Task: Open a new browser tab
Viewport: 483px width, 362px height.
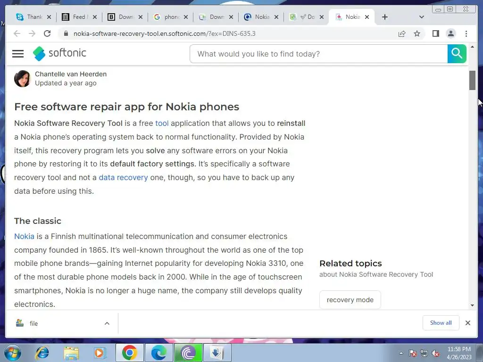Action: [x=385, y=17]
